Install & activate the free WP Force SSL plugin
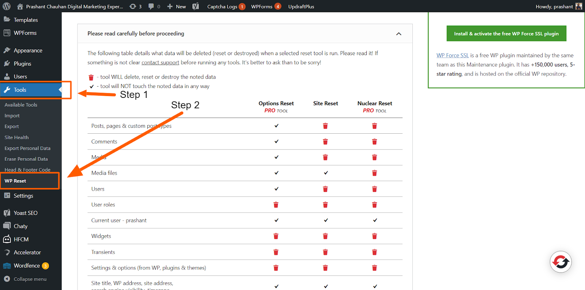Screen dimensions: 585x290 point(506,34)
